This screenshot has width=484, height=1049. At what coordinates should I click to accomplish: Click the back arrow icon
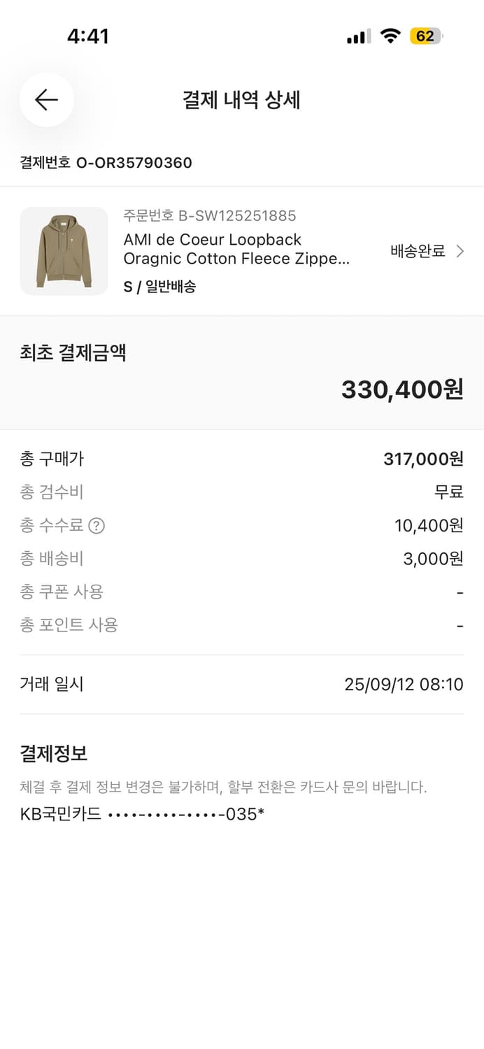pos(46,99)
